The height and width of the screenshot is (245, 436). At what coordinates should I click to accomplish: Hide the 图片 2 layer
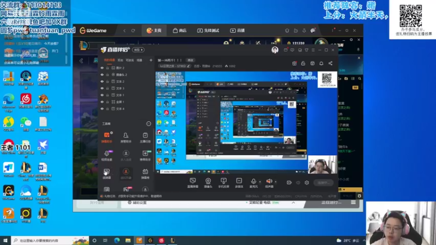[102, 68]
